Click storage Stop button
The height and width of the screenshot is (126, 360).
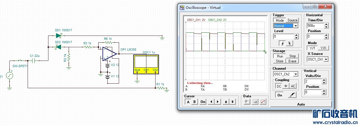(292, 56)
